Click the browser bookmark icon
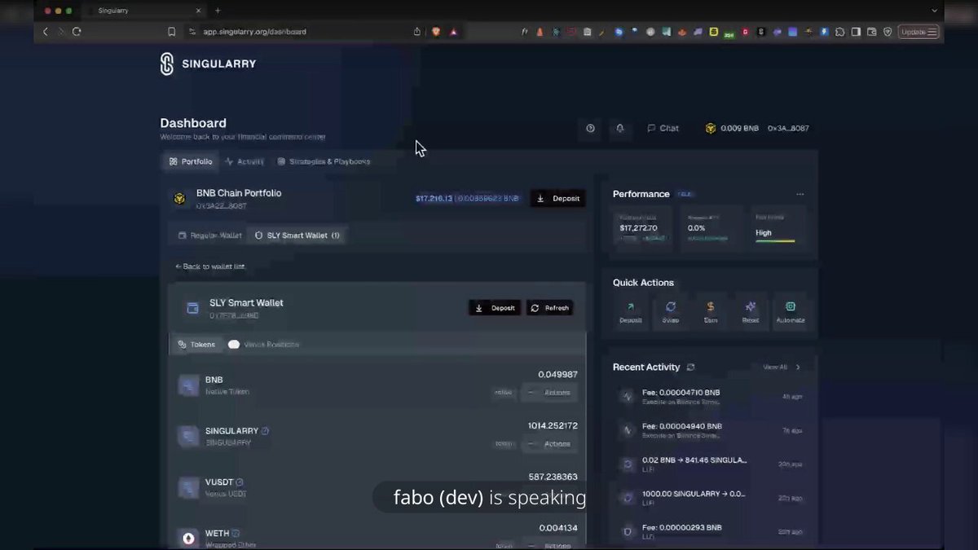Image resolution: width=978 pixels, height=550 pixels. click(x=171, y=32)
